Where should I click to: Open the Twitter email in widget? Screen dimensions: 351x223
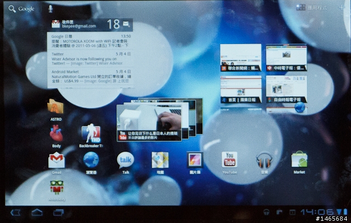click(91, 58)
